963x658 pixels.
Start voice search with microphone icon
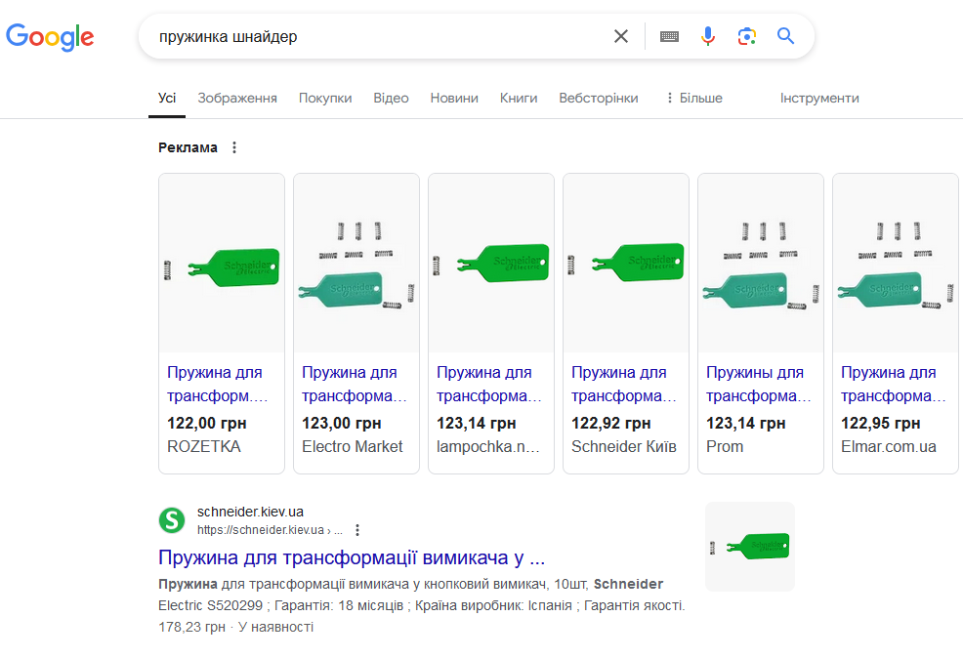[x=708, y=36]
